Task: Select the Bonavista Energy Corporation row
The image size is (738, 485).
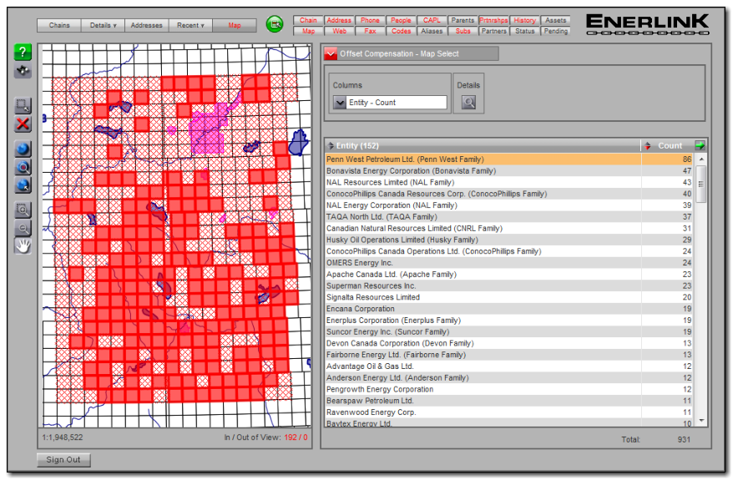Action: point(510,171)
